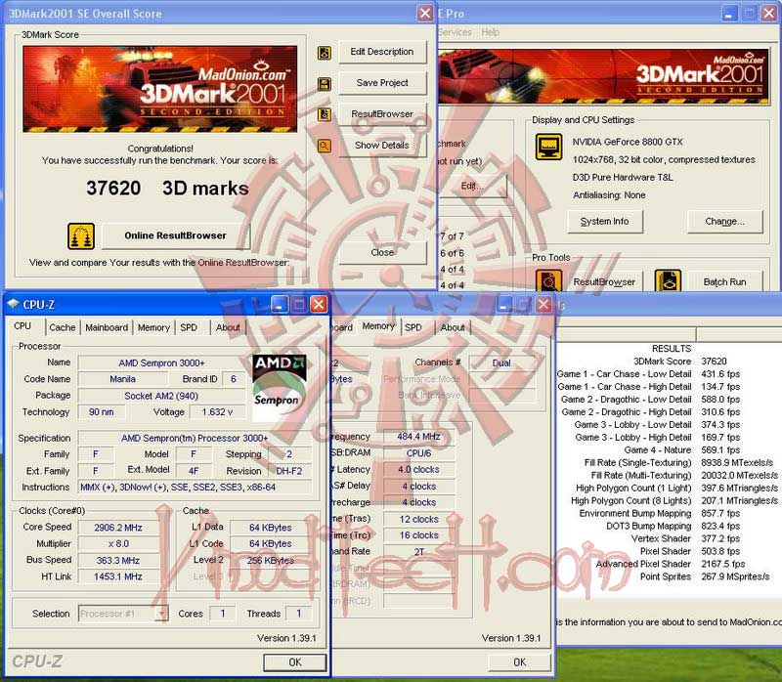Click Save Project button
This screenshot has width=782, height=682.
point(382,83)
